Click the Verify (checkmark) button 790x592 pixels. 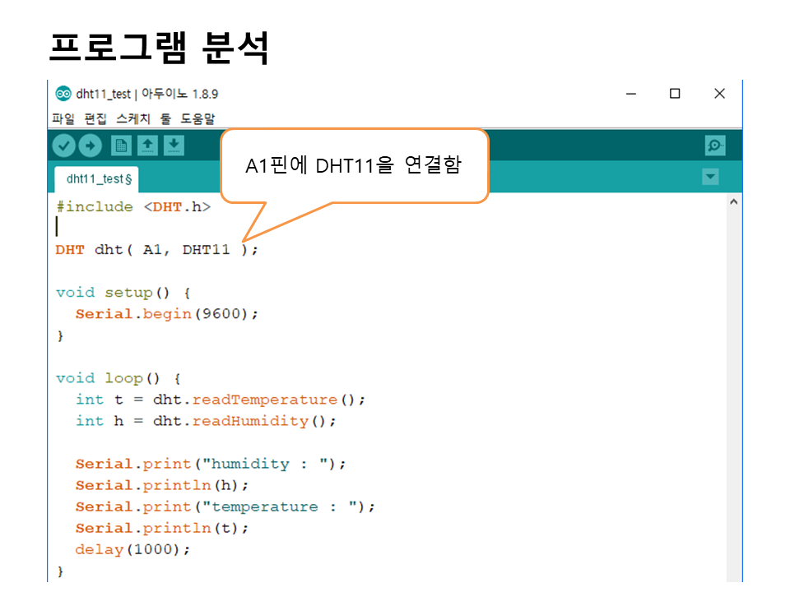[64, 146]
